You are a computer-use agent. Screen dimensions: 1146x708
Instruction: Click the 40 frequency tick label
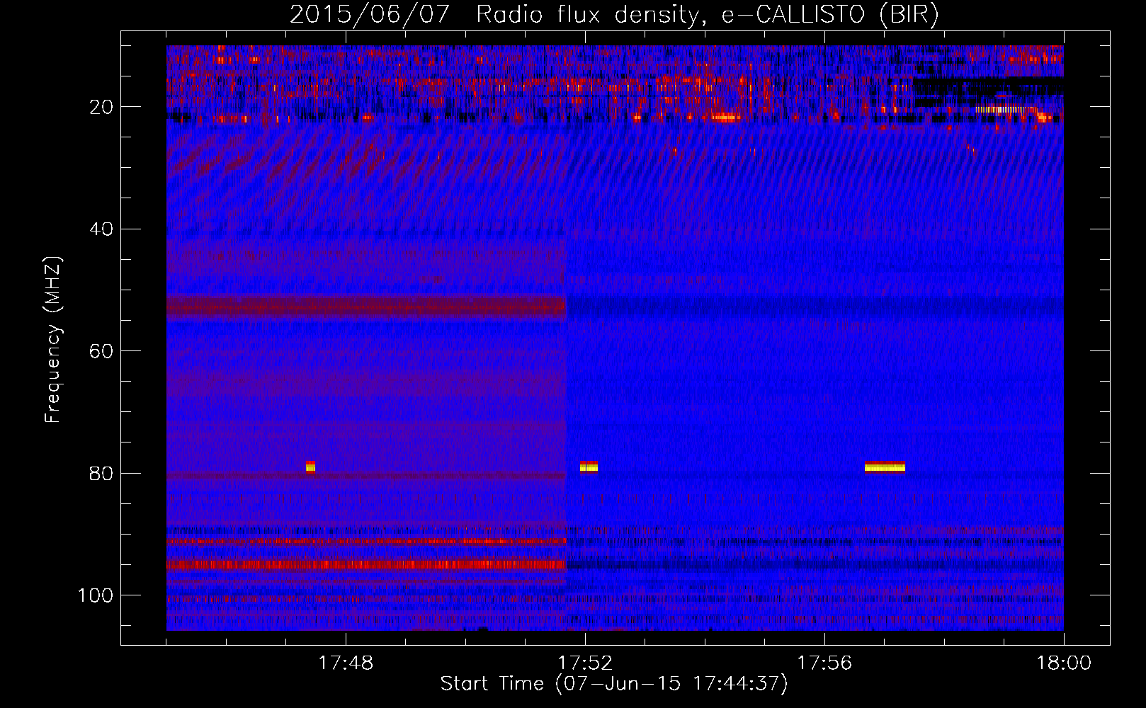pyautogui.click(x=102, y=229)
